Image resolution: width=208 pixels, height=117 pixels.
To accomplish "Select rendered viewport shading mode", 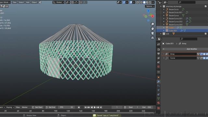I will [150, 2].
